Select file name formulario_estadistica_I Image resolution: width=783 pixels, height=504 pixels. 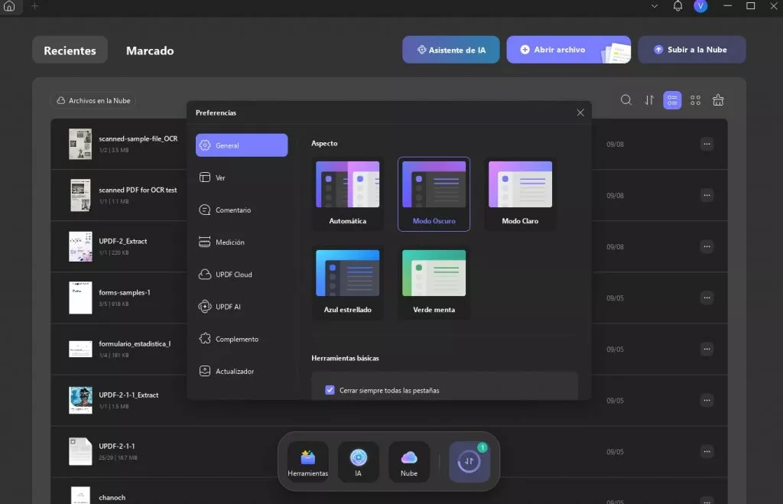click(135, 343)
